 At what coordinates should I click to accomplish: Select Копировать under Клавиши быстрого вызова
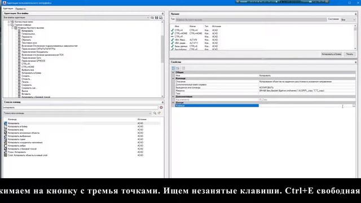(27, 31)
